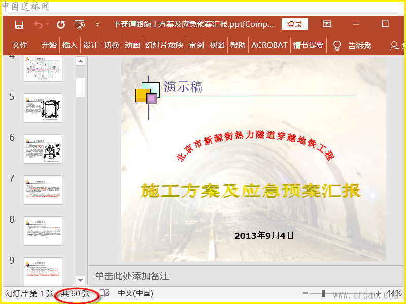Select slide 9 thumbnail
Viewport: 406px width, 304px height.
pos(43,272)
